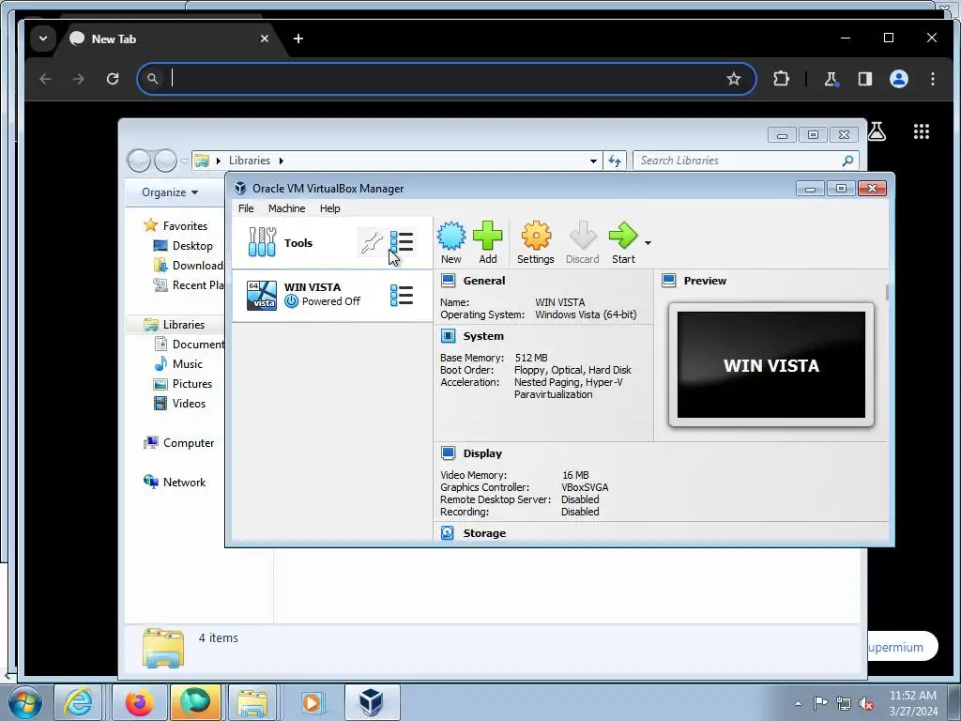
Task: Click the Storage section disk icon
Action: pos(448,533)
